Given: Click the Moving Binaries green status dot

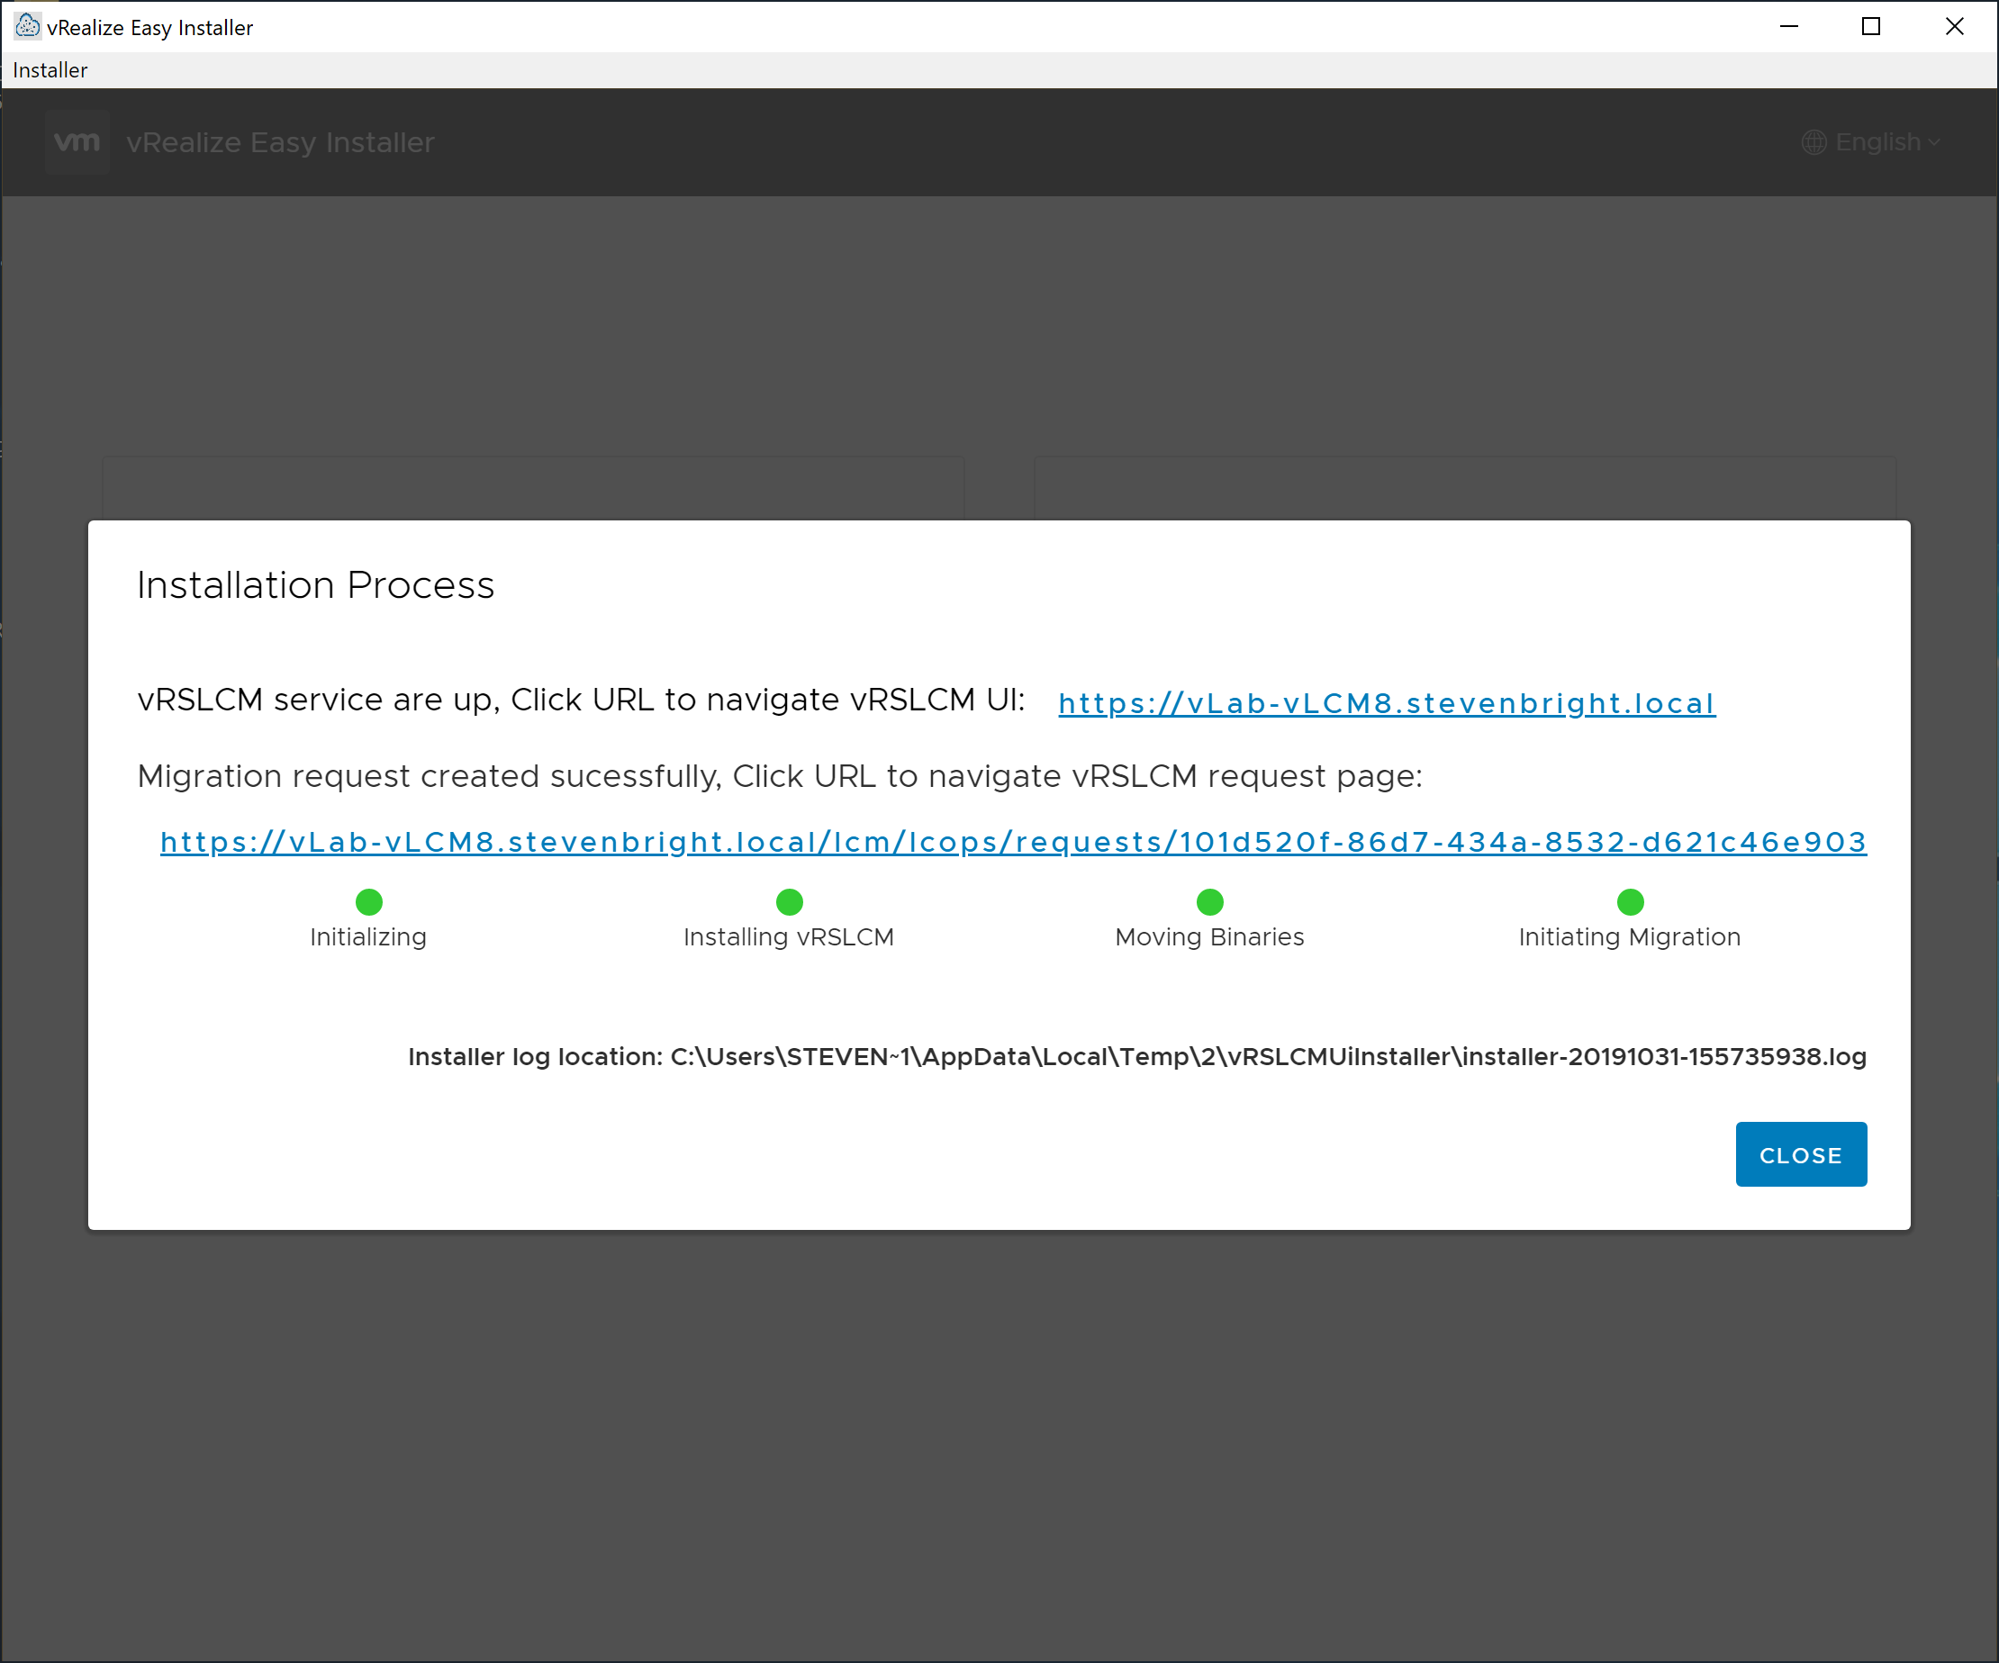Looking at the screenshot, I should click(x=1209, y=901).
